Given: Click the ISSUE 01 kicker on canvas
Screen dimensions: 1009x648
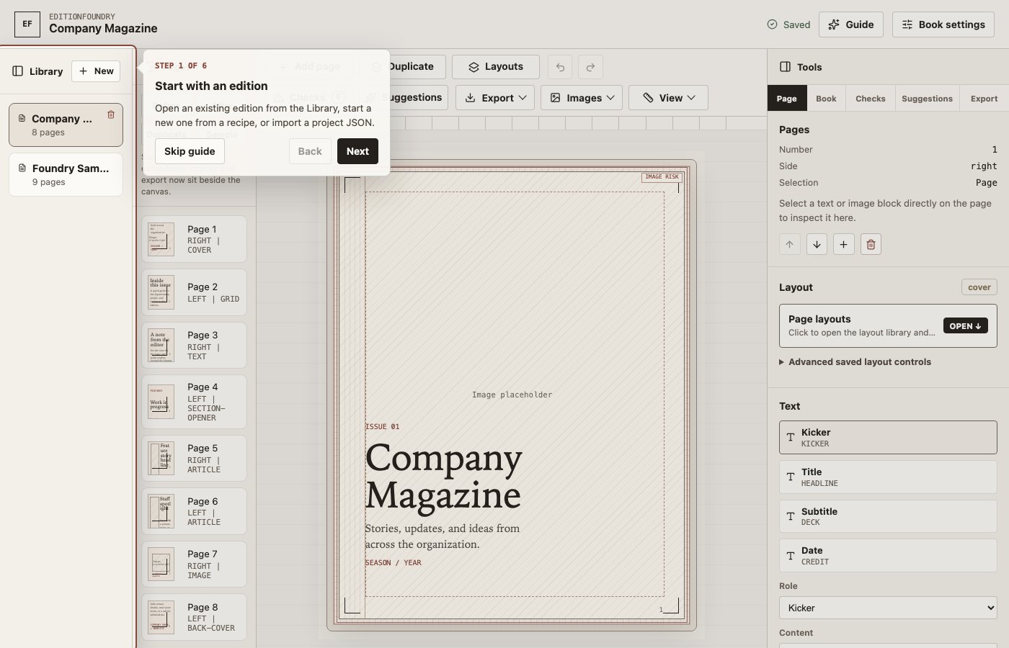Looking at the screenshot, I should (383, 427).
